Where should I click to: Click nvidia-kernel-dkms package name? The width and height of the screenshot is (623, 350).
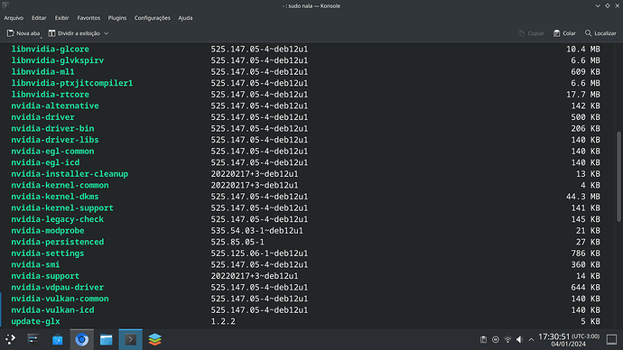click(x=55, y=197)
